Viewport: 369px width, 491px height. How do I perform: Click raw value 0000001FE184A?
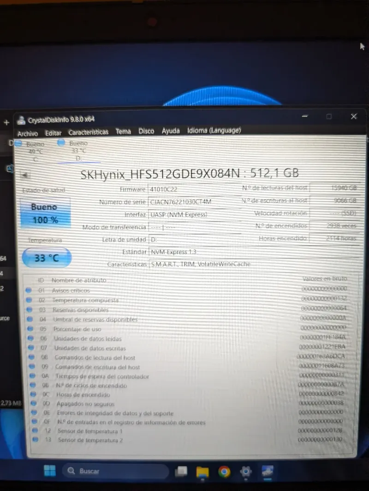pos(323,337)
